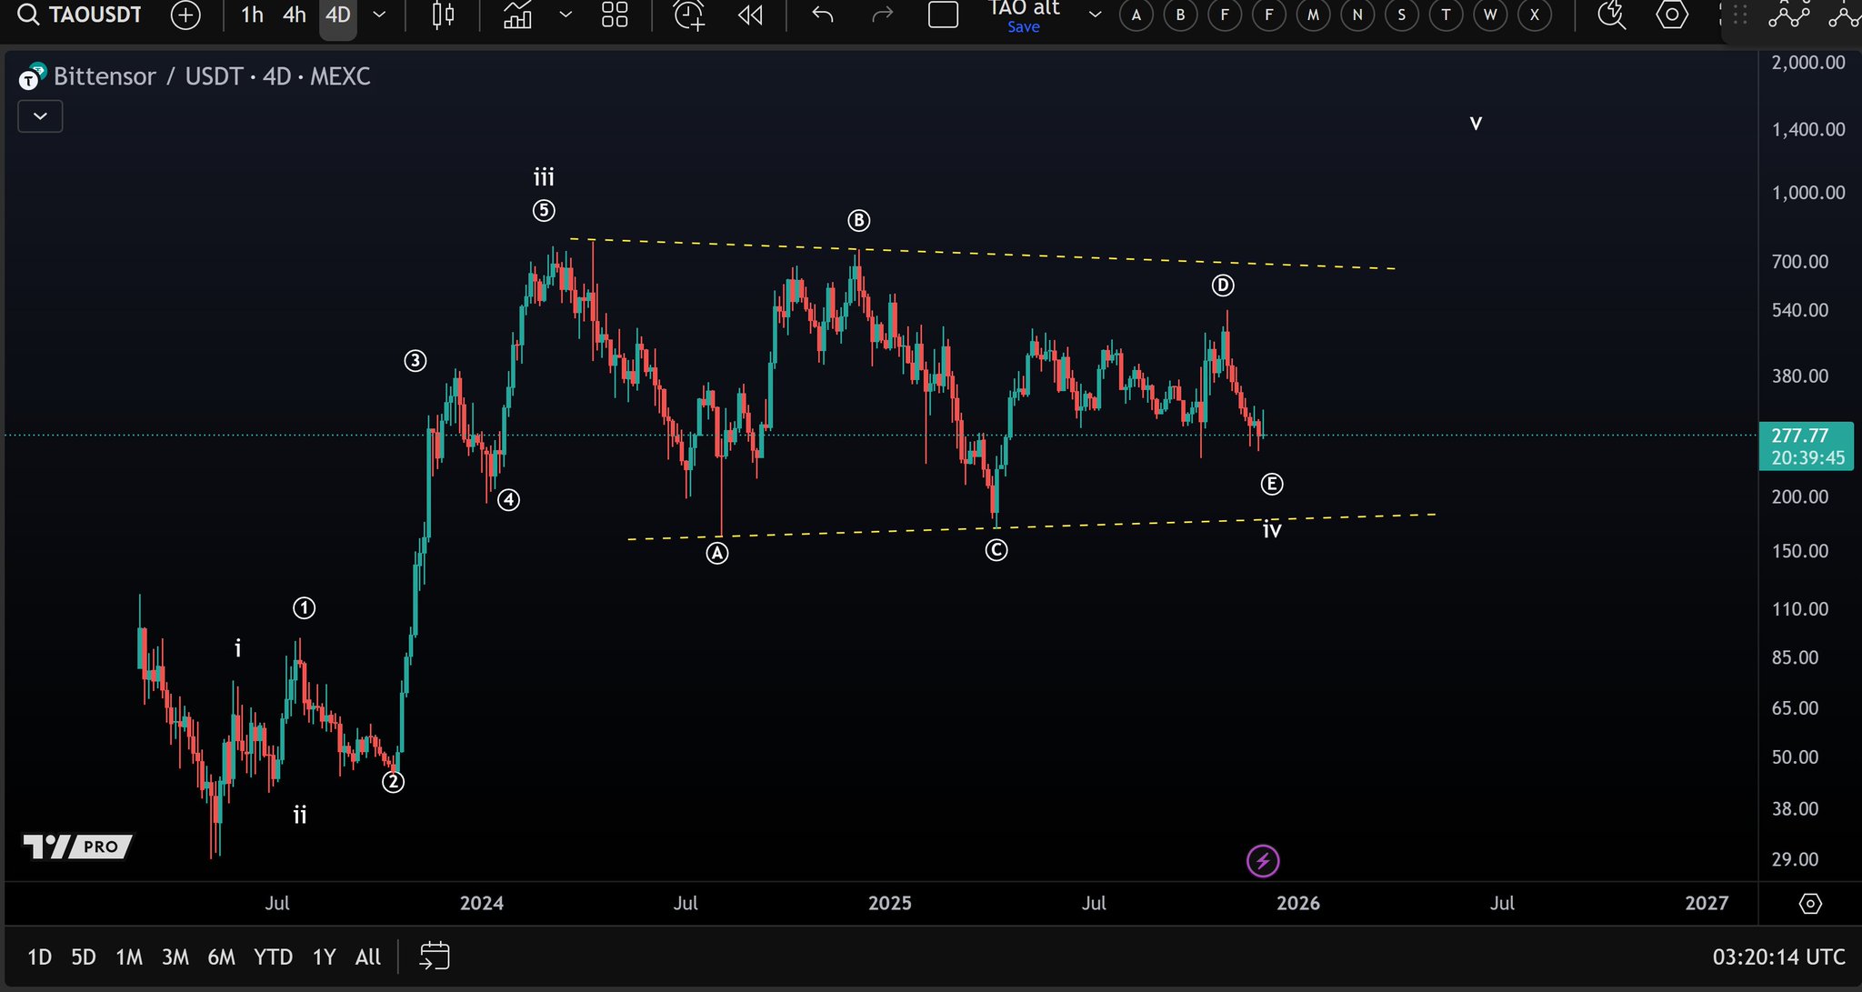Open the candlestick chart style menu
This screenshot has height=992, width=1862.
[x=443, y=15]
